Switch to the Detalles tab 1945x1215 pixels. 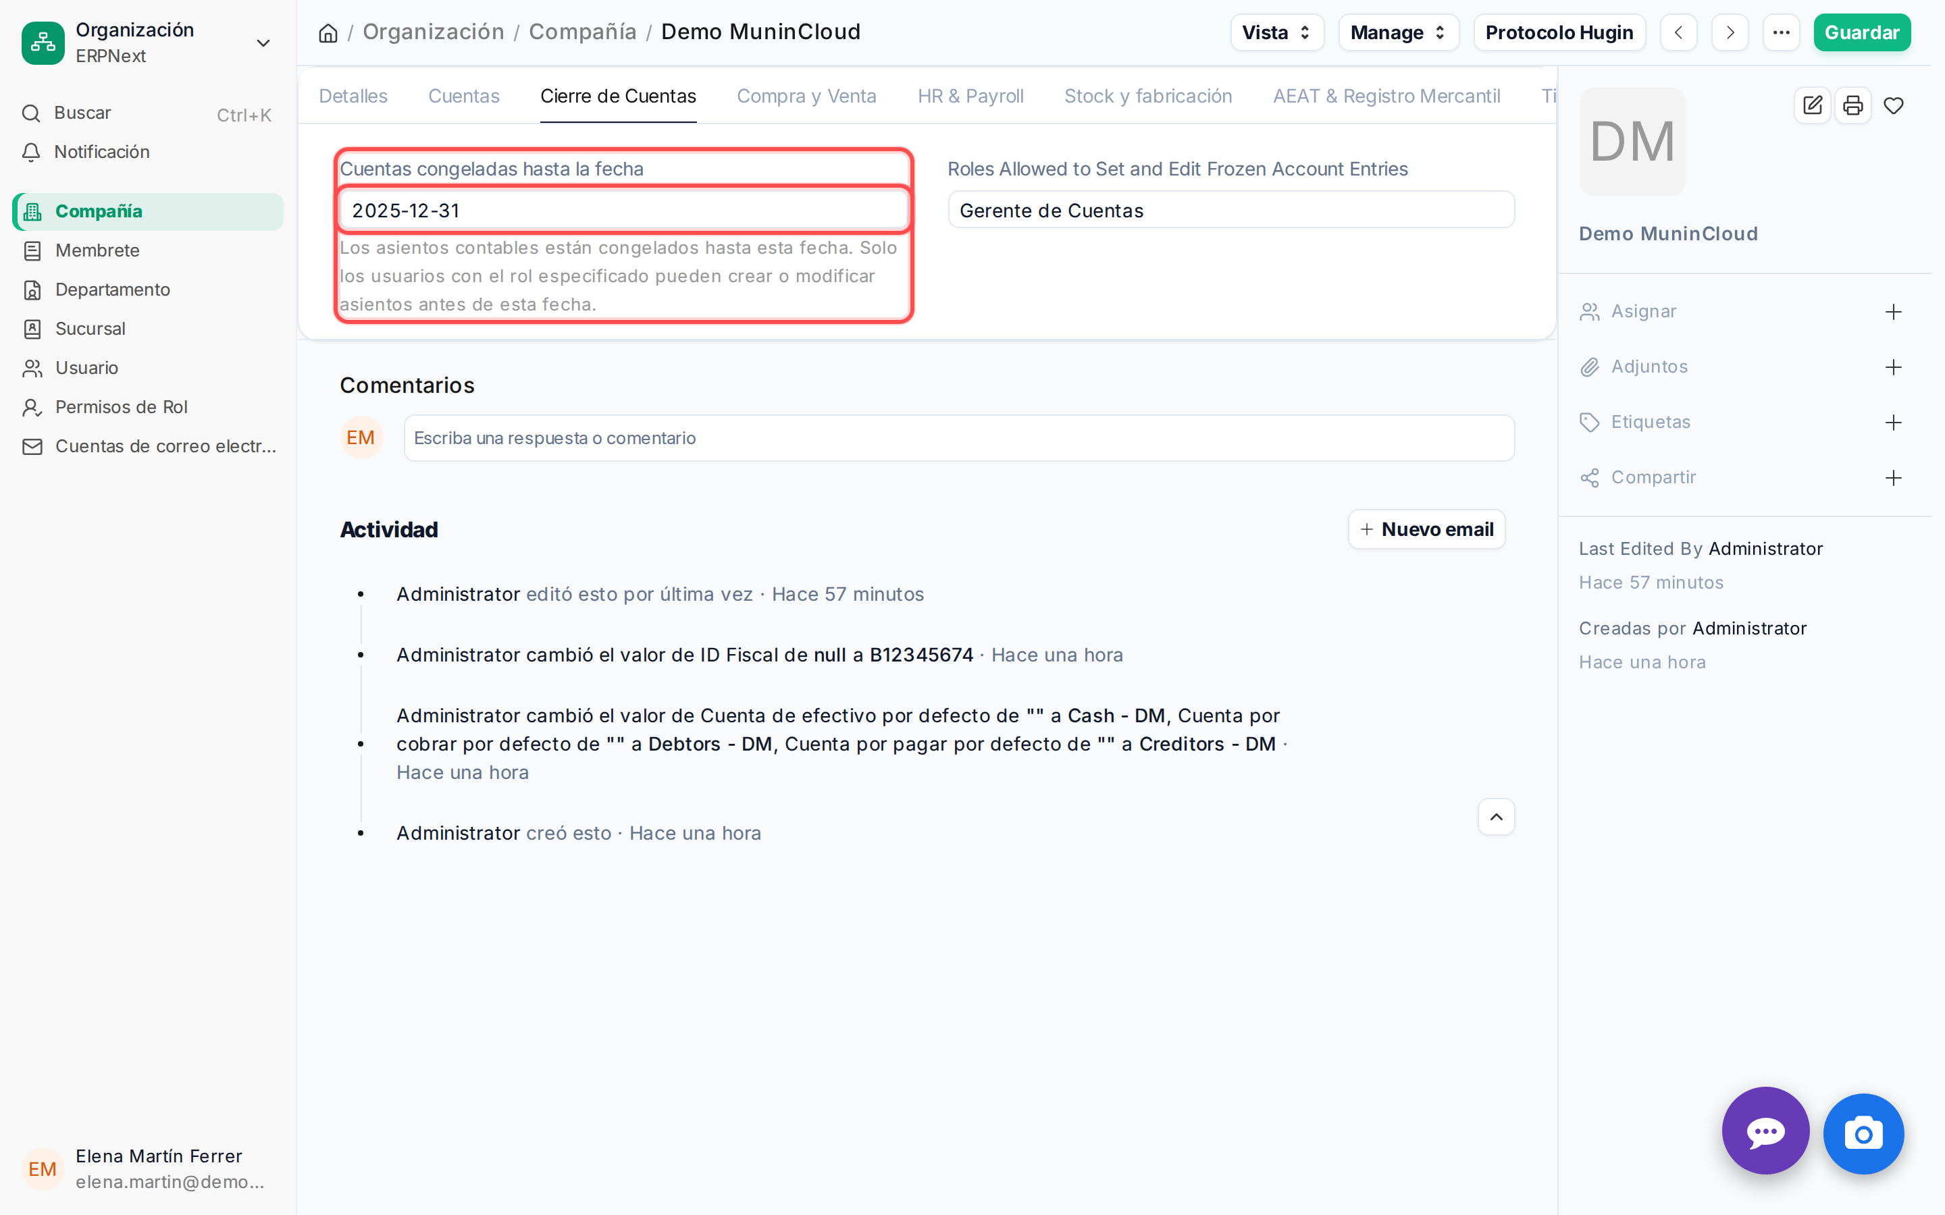click(x=353, y=97)
